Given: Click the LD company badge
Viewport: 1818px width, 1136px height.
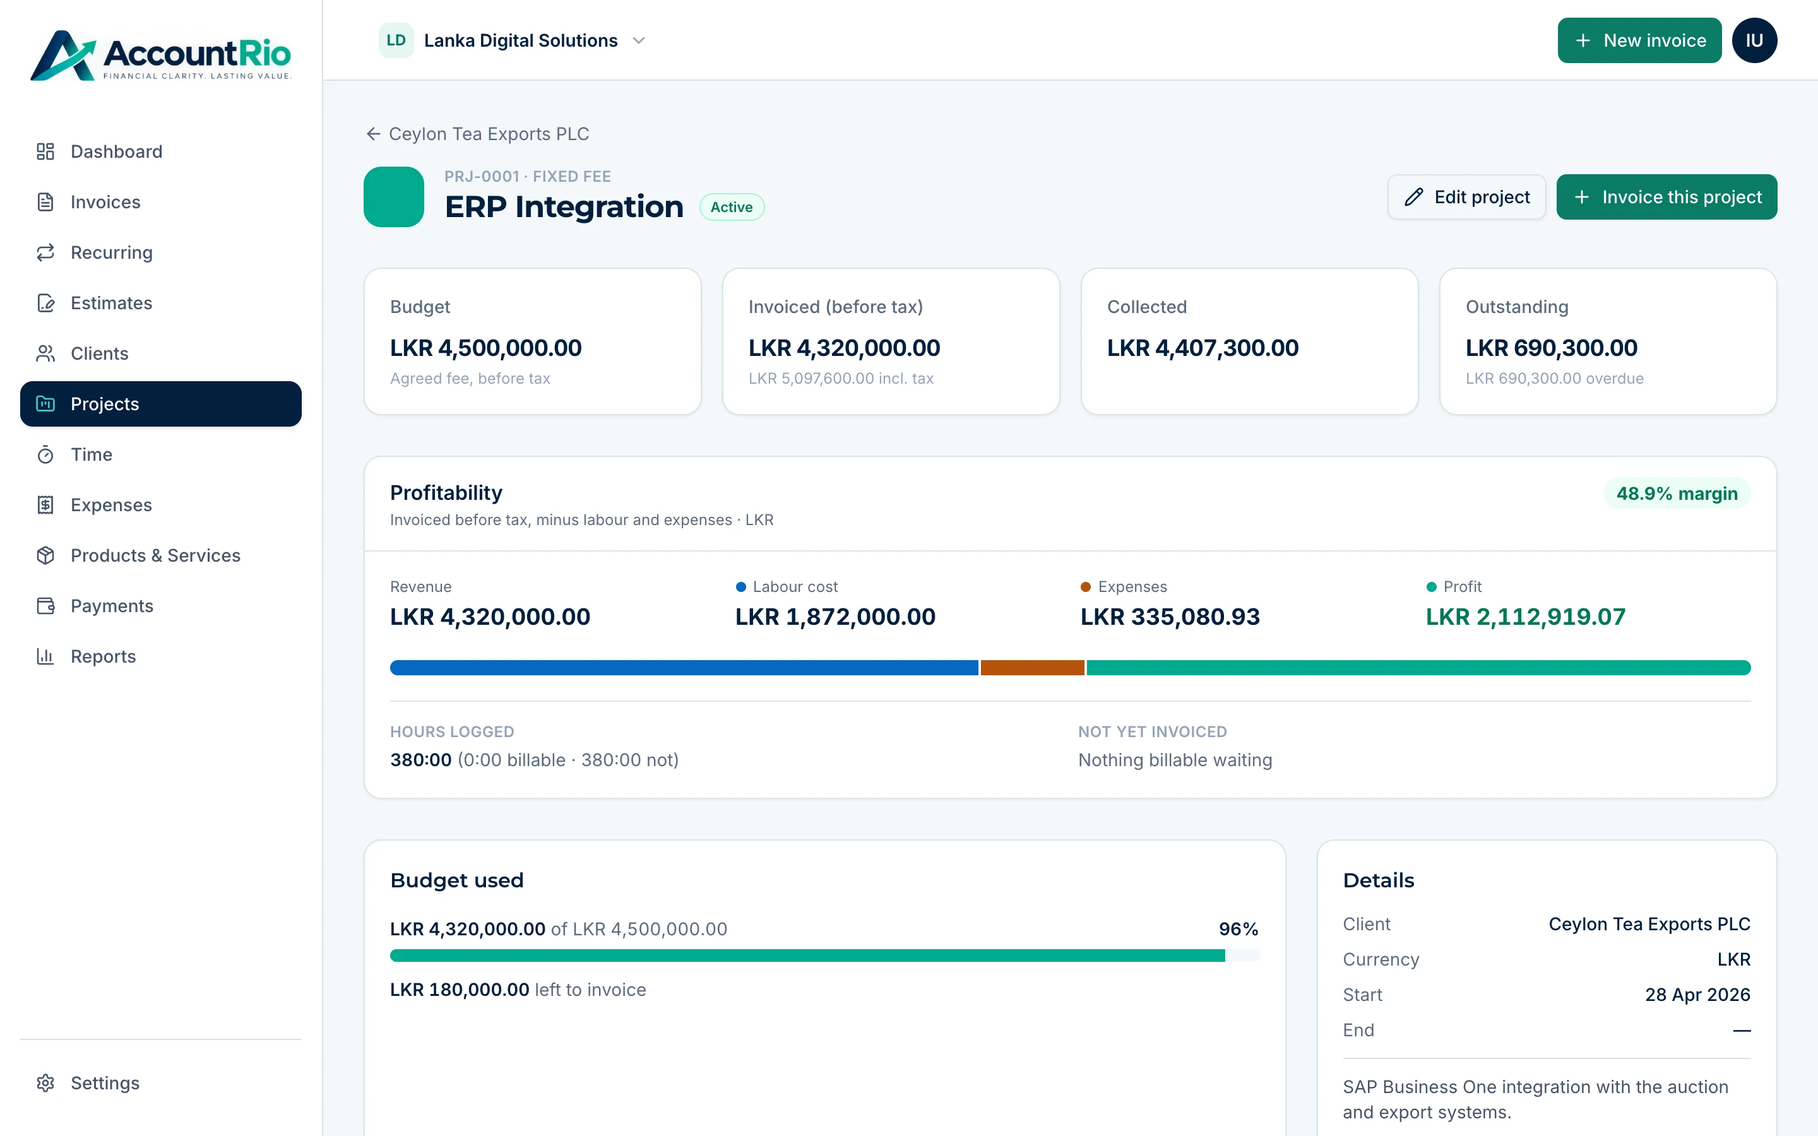Looking at the screenshot, I should click(x=396, y=40).
